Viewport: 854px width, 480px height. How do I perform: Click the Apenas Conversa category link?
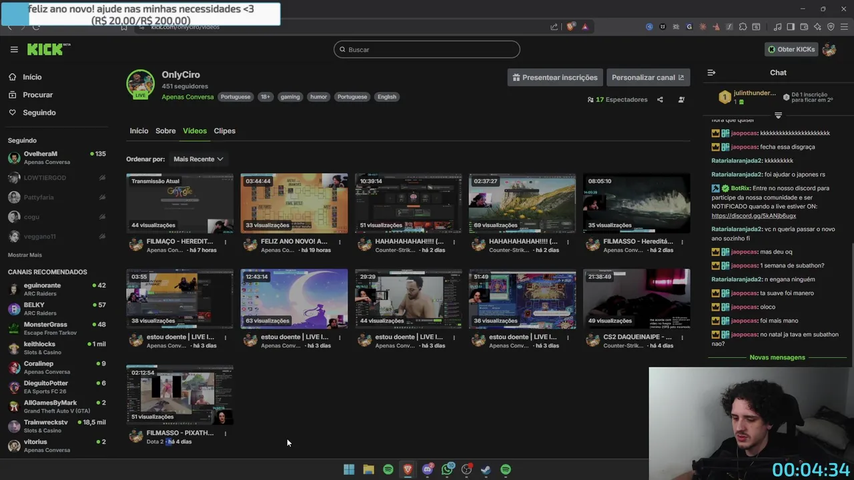click(187, 97)
